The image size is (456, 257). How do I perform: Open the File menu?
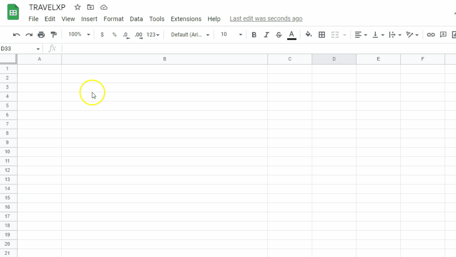click(33, 19)
